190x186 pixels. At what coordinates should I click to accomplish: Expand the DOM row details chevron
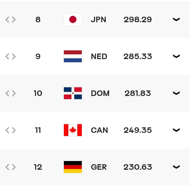point(176,93)
